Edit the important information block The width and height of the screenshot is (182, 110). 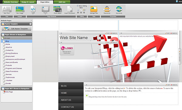tap(168, 33)
